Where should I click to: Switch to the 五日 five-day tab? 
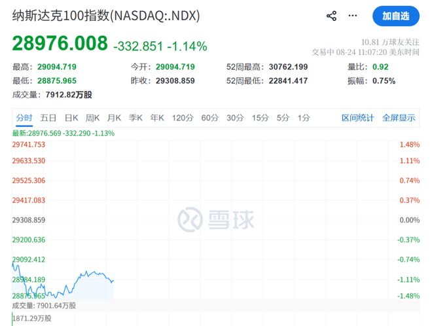click(48, 118)
